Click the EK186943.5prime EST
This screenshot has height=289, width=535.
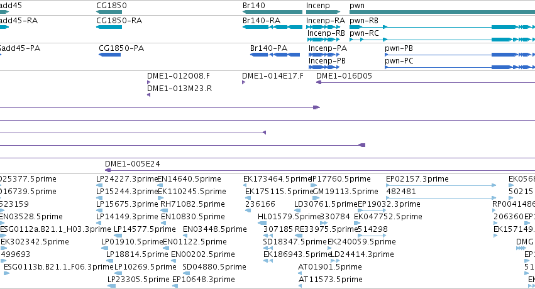pyautogui.click(x=268, y=261)
